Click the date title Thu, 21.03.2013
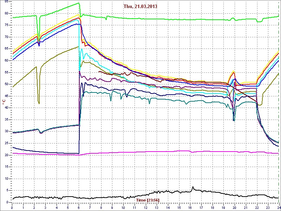The image size is (281, 211). pos(140,6)
